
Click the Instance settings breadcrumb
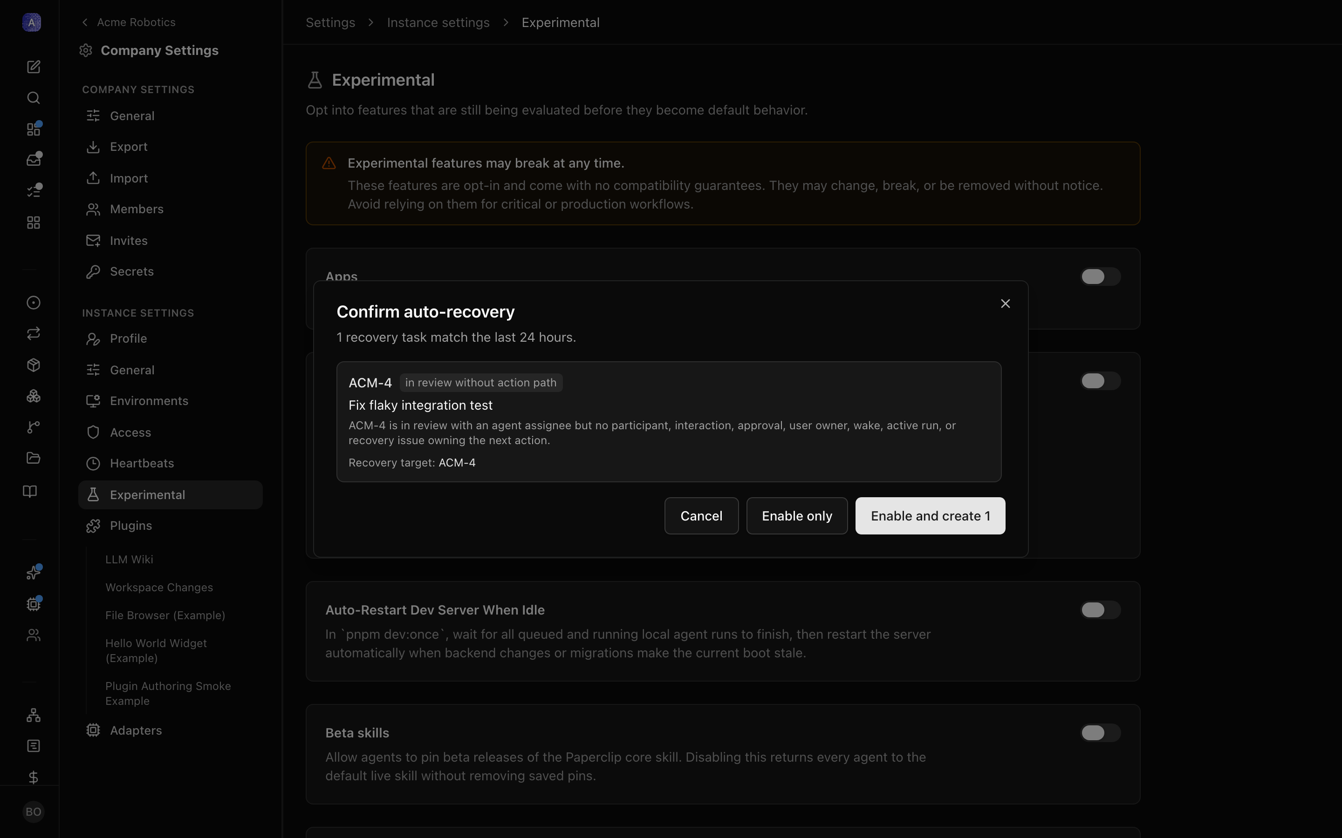pyautogui.click(x=438, y=23)
